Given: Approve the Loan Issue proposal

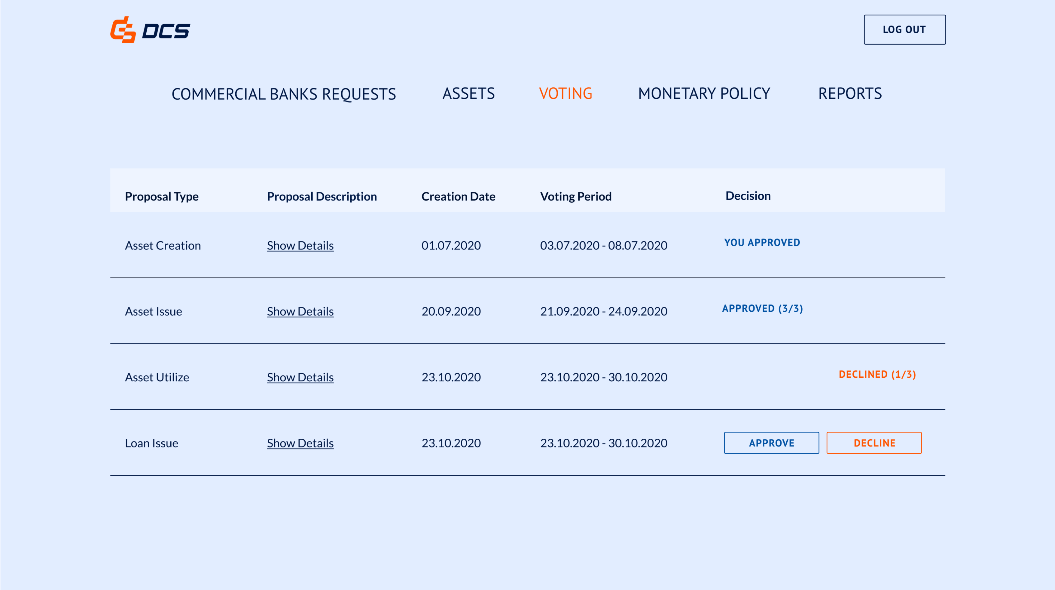Looking at the screenshot, I should pos(771,443).
